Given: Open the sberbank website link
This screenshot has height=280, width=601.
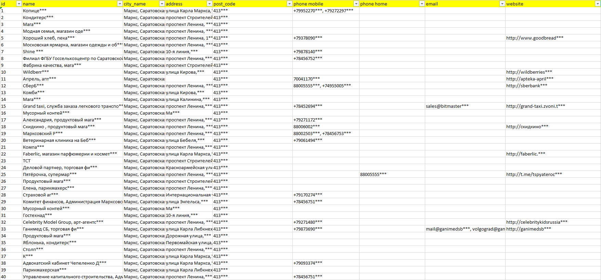Looking at the screenshot, I should [x=526, y=86].
